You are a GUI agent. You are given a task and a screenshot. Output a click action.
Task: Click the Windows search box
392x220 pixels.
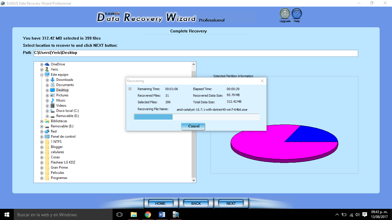[63, 215]
